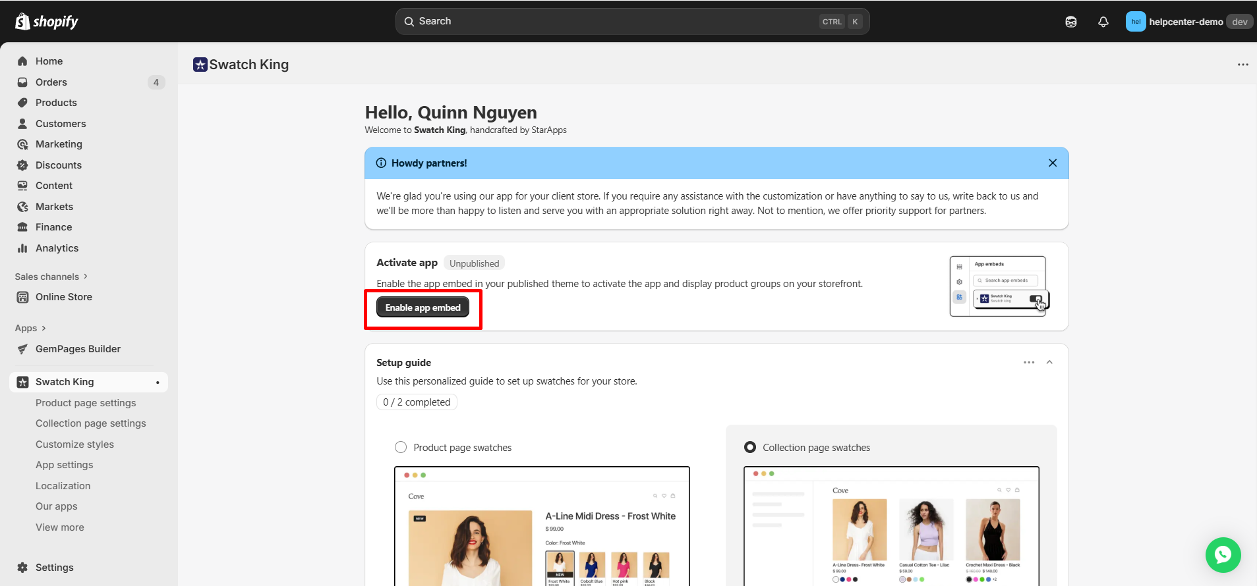
Task: Collapse the Setup guide section
Action: pos(1049,363)
